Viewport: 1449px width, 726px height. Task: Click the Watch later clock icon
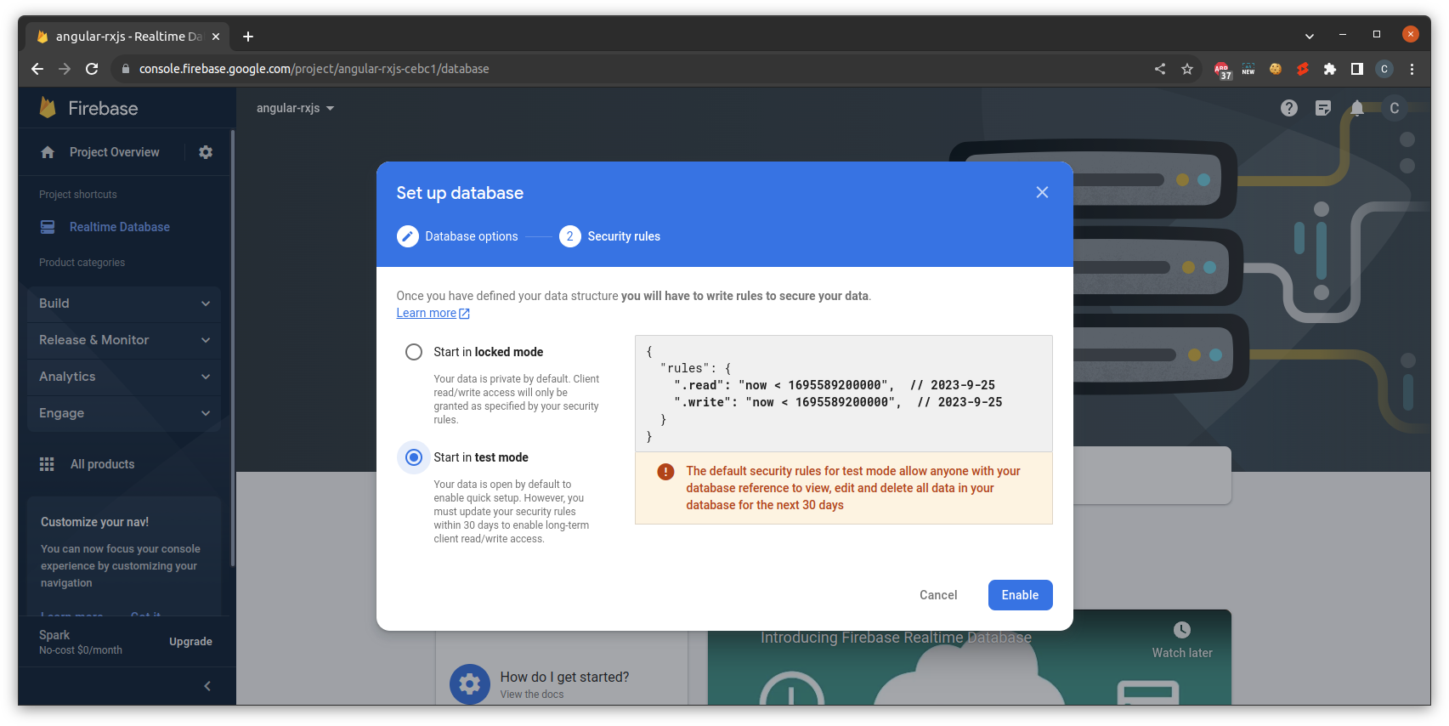(1182, 630)
